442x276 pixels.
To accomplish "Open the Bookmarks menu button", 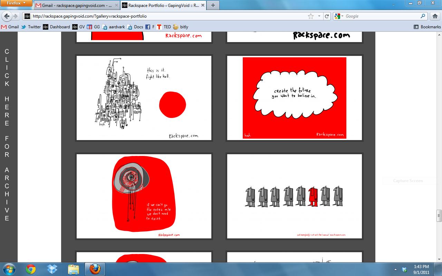I will click(427, 27).
